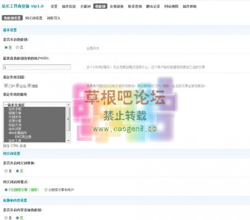
Task: Click the 站长工具商业版 vip1.0 title
Action: coord(22,6)
